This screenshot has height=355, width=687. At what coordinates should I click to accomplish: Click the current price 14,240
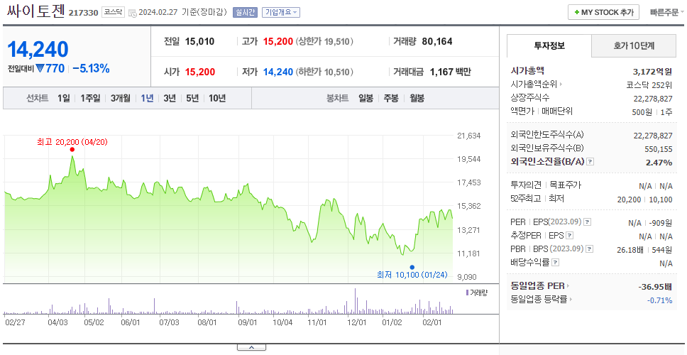click(38, 49)
